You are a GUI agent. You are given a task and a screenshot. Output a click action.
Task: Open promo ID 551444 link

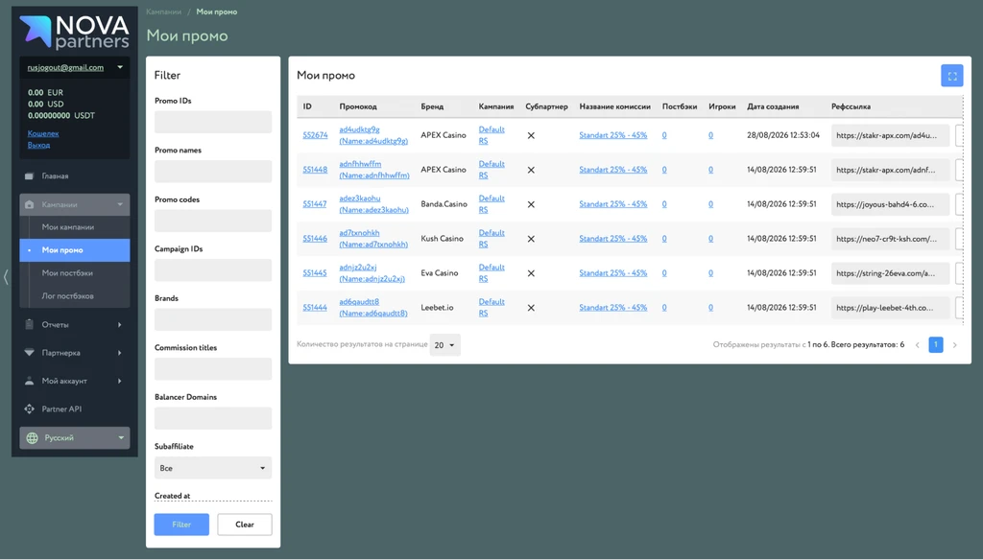pyautogui.click(x=315, y=308)
